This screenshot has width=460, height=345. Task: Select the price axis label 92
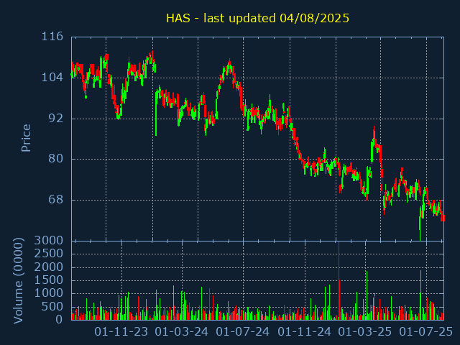point(56,119)
